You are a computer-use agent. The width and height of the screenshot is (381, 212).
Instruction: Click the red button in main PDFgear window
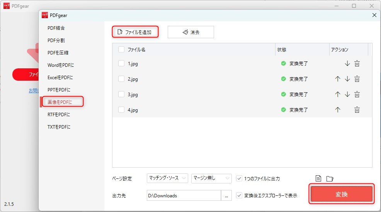[26, 74]
